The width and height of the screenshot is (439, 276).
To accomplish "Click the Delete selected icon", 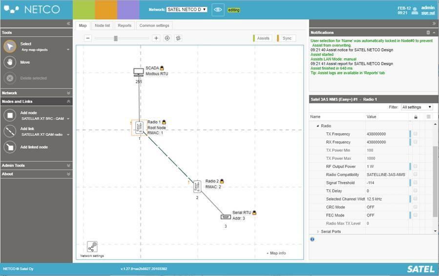I will [10, 78].
